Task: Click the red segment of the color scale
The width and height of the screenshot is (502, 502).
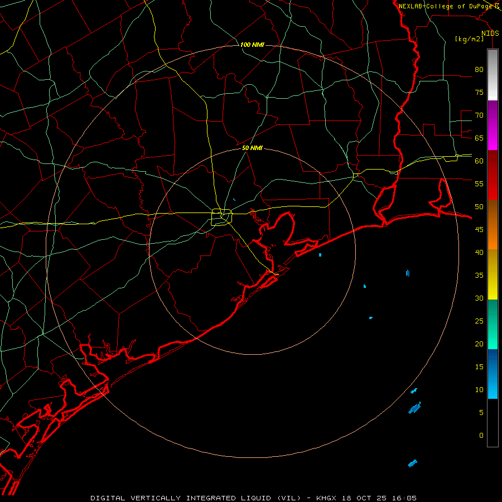Action: coord(493,175)
